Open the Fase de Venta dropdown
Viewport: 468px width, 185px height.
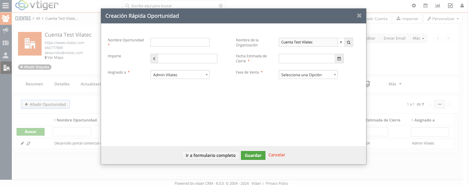tap(308, 75)
